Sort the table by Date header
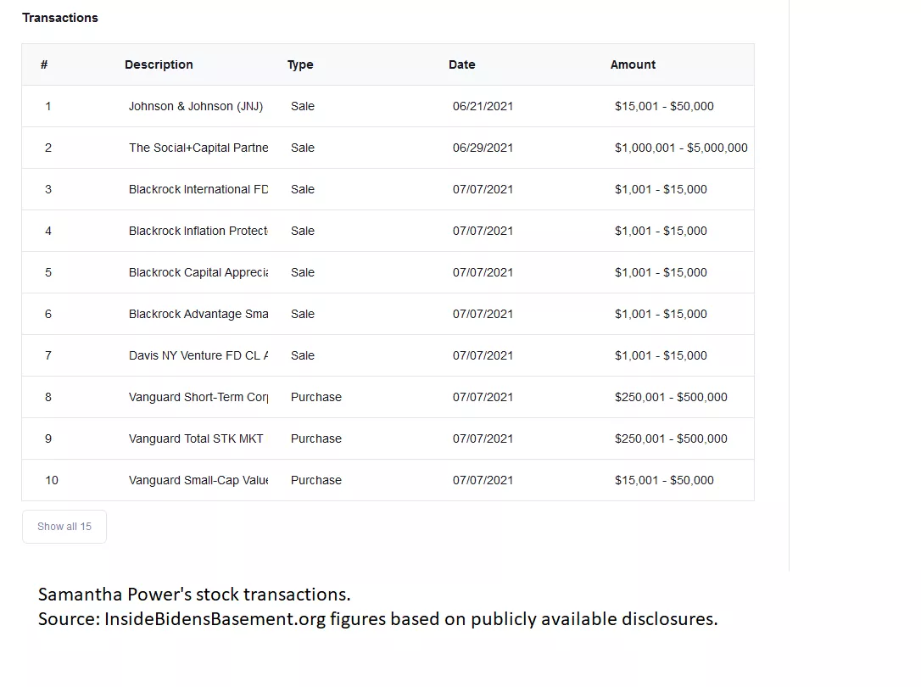921x687 pixels. [461, 64]
